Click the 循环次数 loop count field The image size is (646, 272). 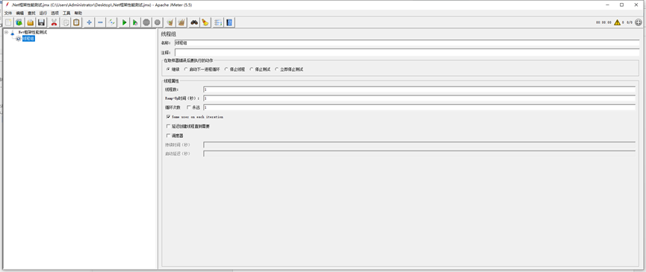pyautogui.click(x=420, y=107)
